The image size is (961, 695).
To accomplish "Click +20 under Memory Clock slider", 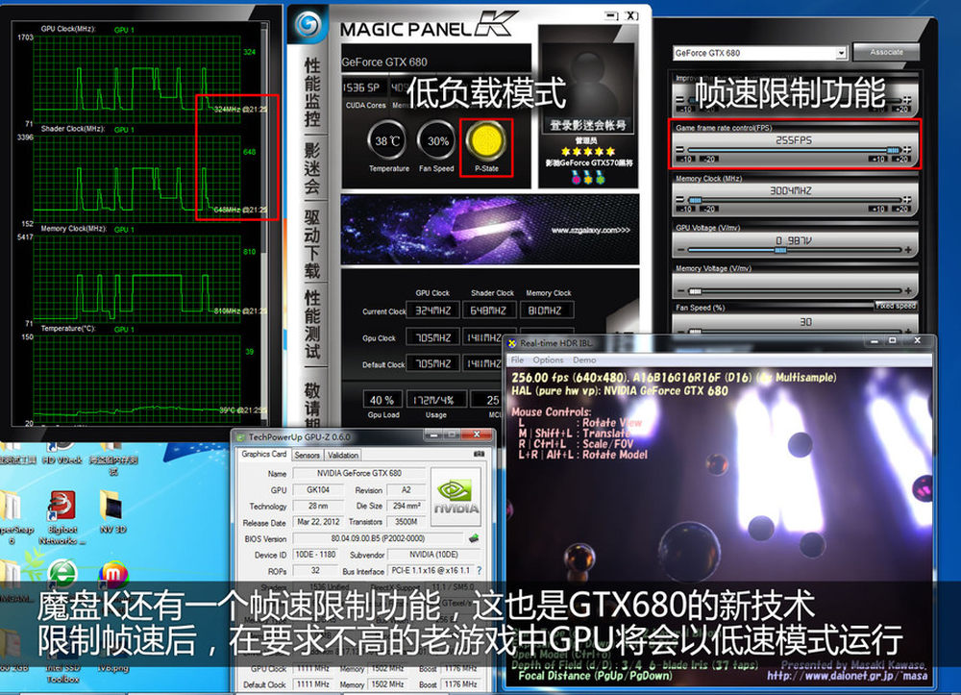I will pyautogui.click(x=901, y=209).
